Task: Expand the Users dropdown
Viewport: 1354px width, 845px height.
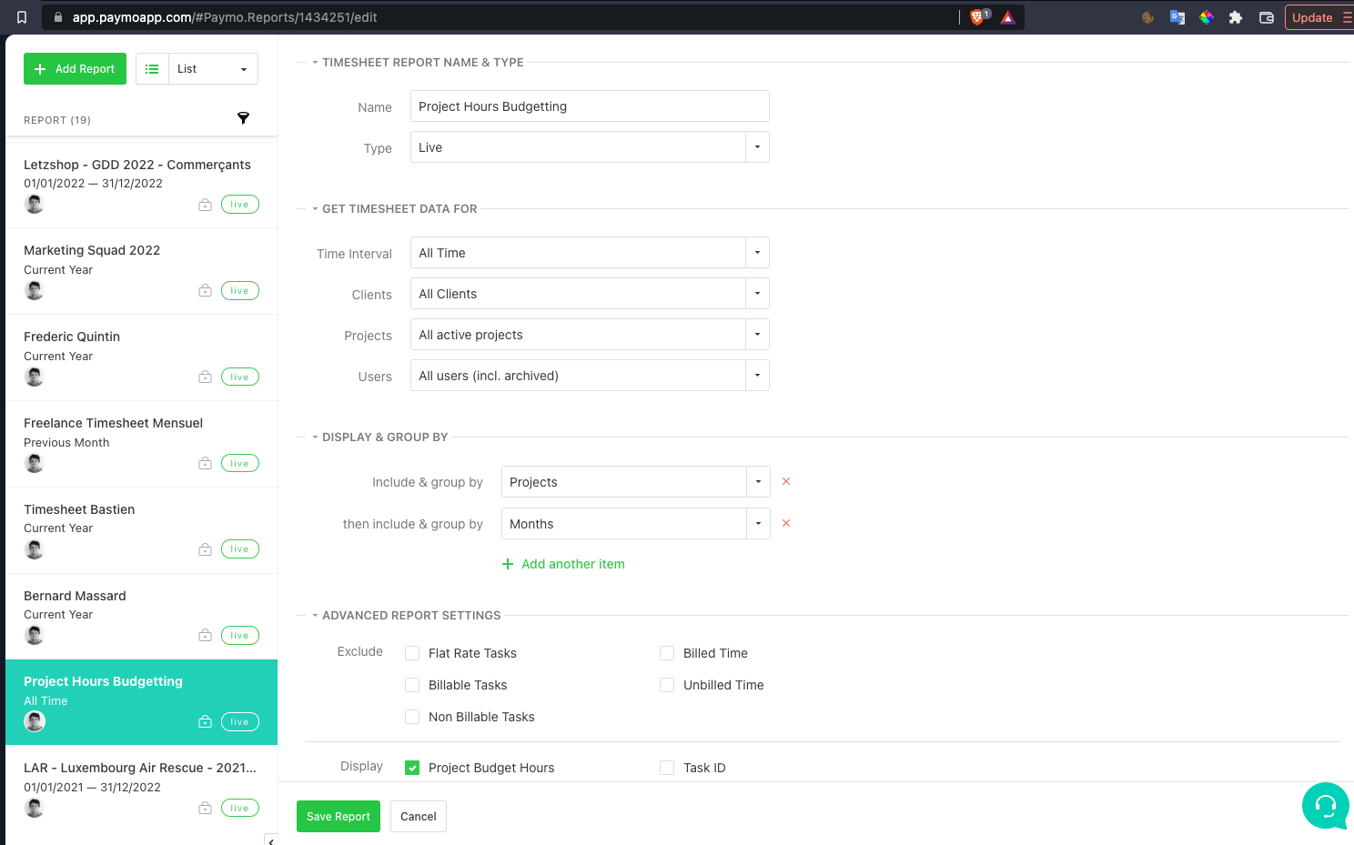Action: click(x=590, y=376)
